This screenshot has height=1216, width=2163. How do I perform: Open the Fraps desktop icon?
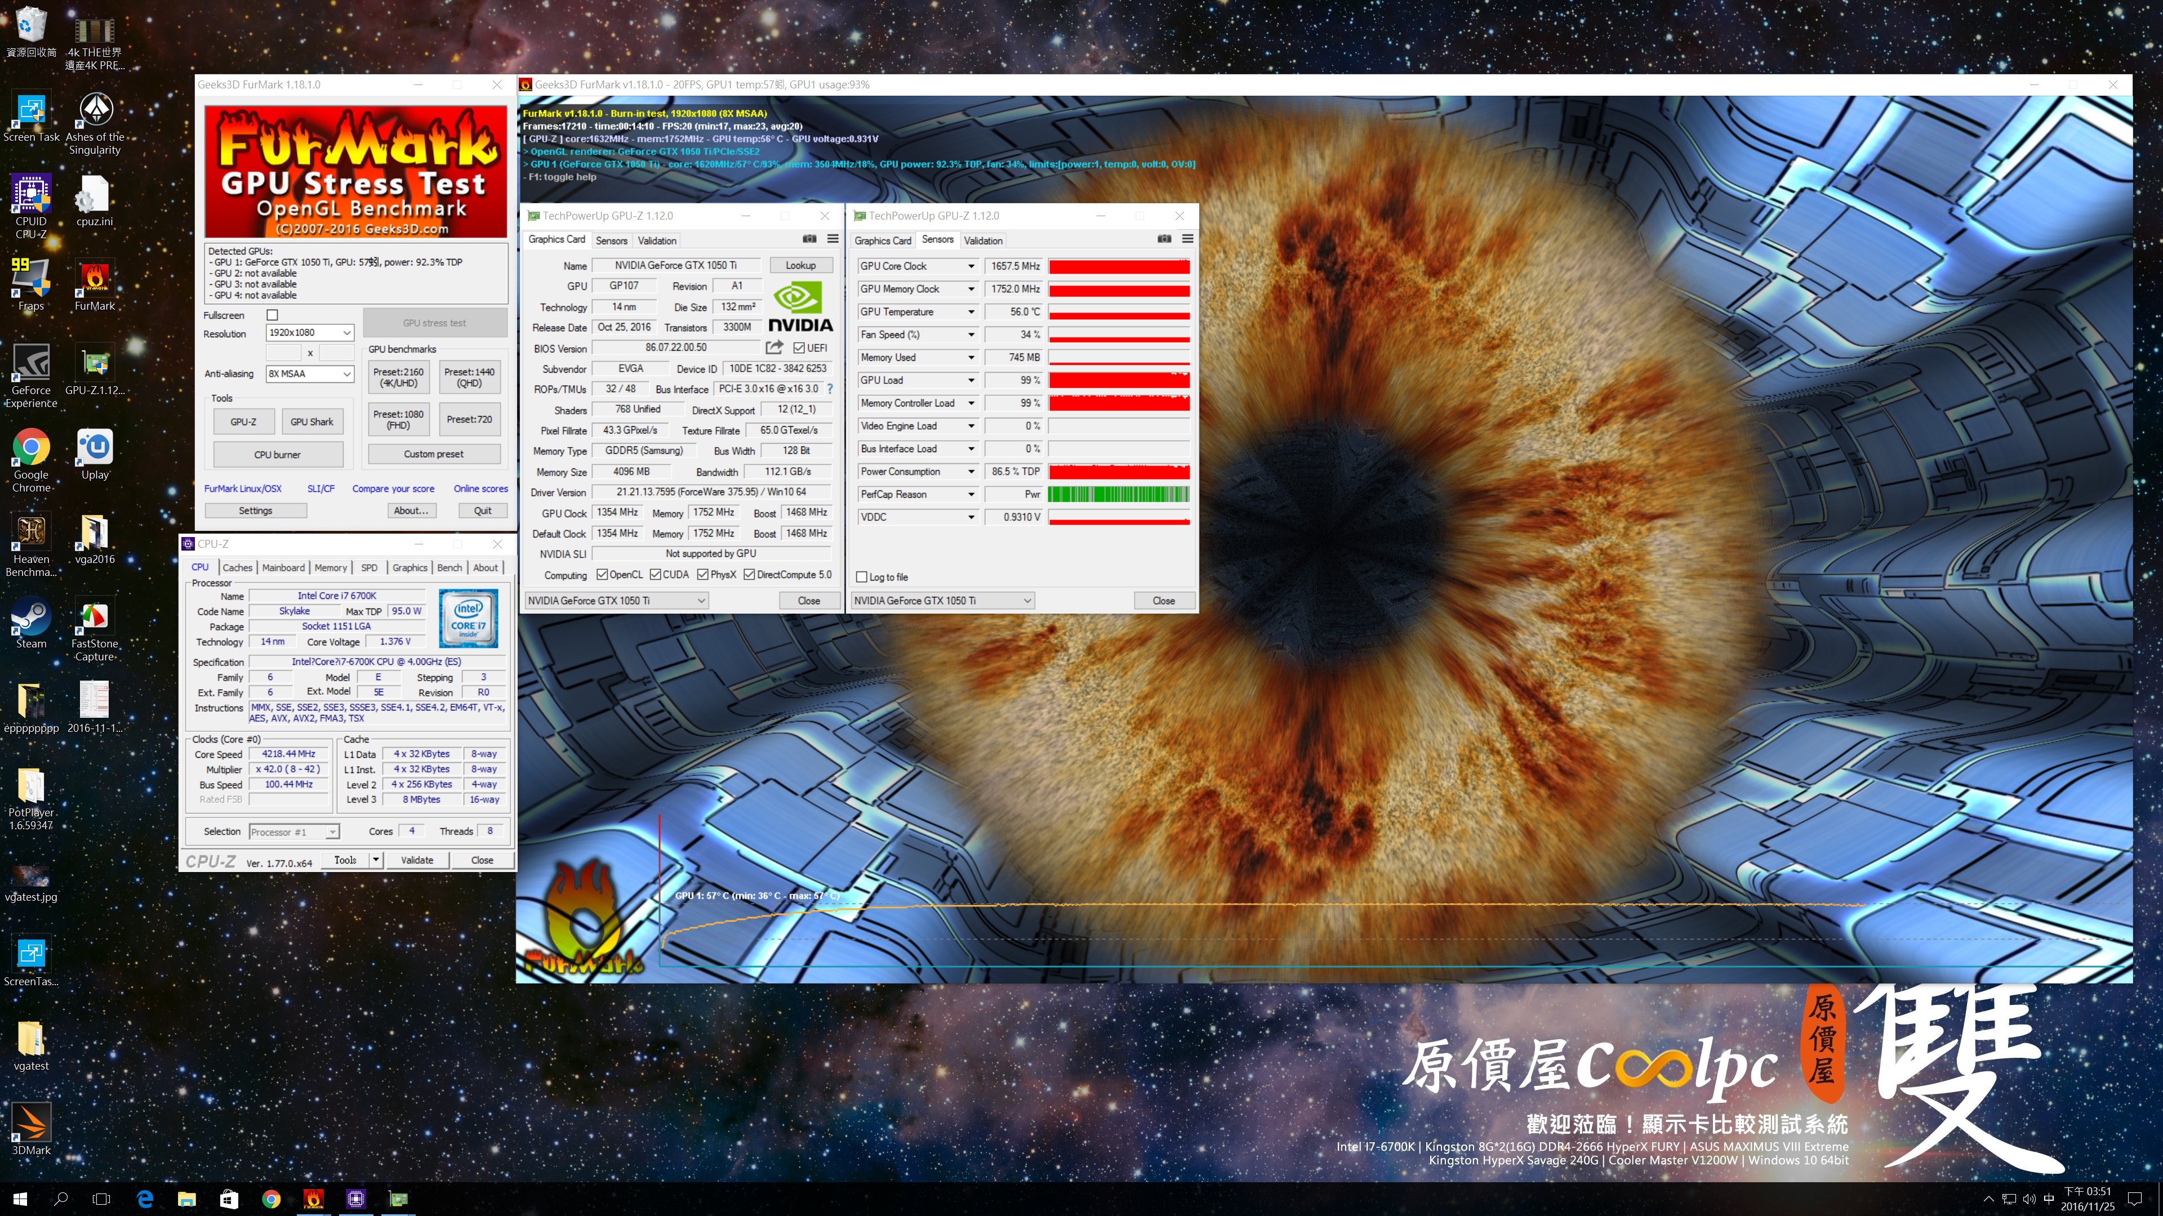coord(31,285)
